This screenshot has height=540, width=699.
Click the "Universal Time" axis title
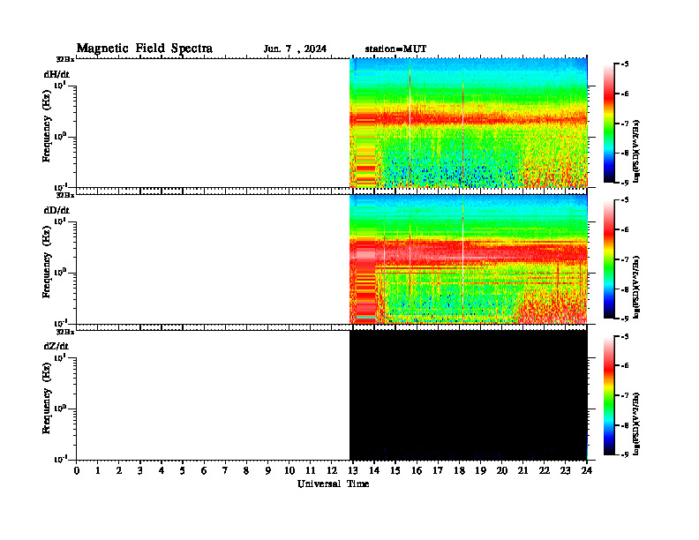(333, 484)
